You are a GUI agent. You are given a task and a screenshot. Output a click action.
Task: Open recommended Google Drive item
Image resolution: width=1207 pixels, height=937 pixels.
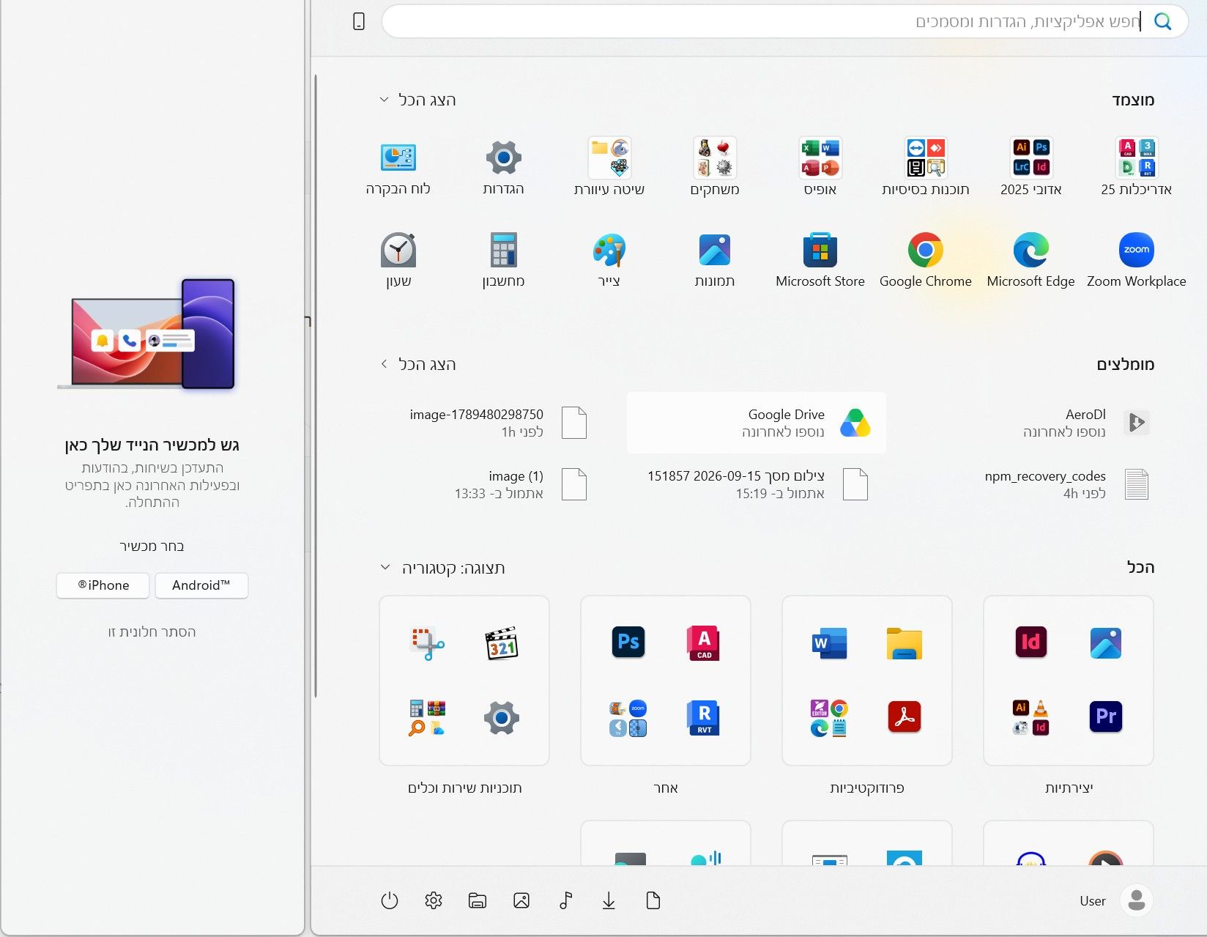(757, 423)
